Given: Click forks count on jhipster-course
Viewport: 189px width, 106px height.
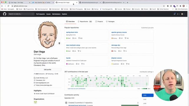Looking at the screenshot, I should coord(128,64).
